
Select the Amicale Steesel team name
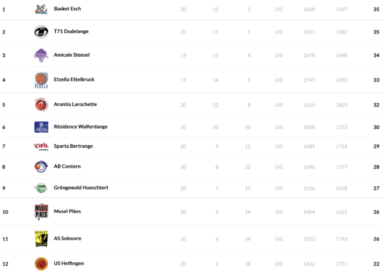click(72, 55)
